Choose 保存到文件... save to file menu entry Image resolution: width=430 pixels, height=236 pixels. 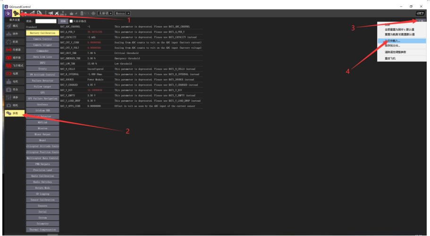click(402, 46)
